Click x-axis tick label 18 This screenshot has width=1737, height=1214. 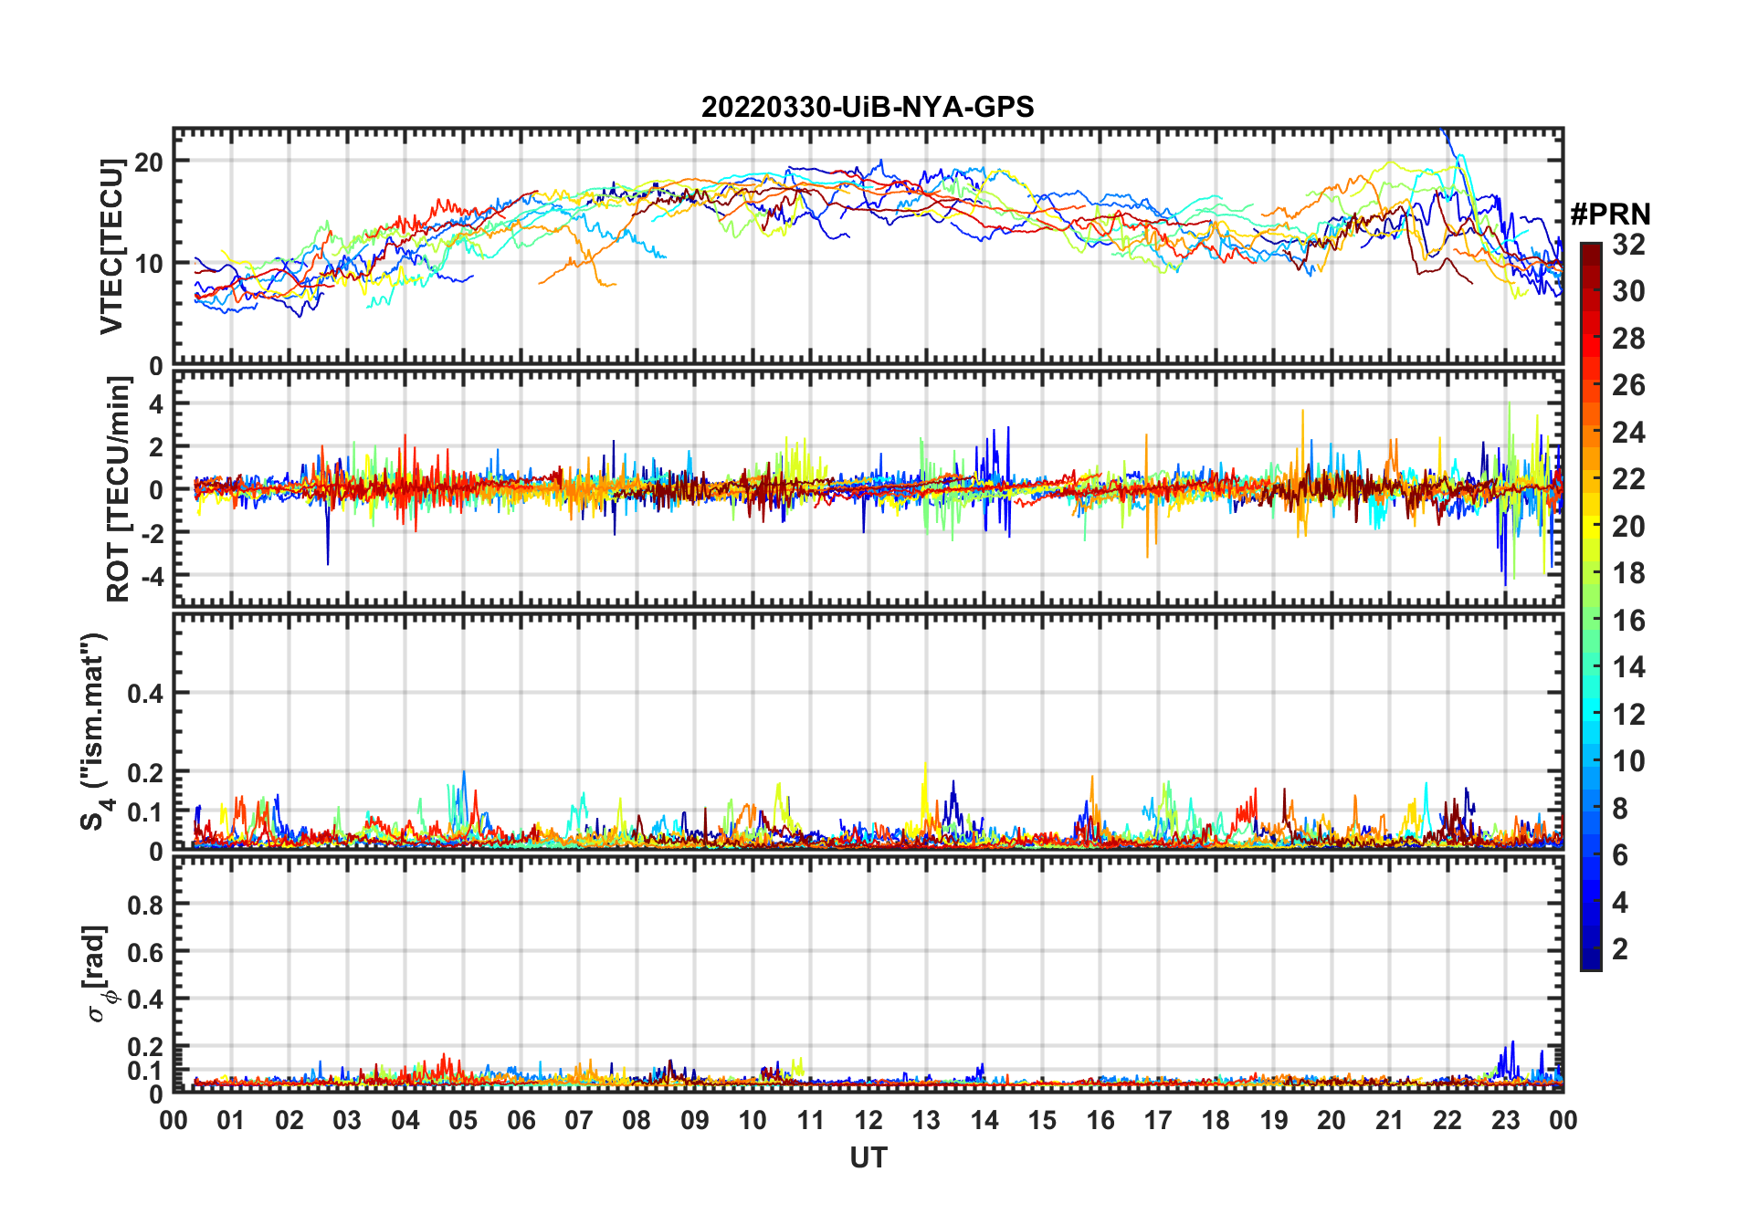1216,1120
